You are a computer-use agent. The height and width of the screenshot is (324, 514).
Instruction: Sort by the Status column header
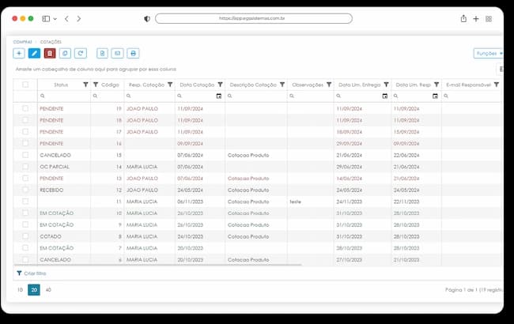[x=61, y=85]
